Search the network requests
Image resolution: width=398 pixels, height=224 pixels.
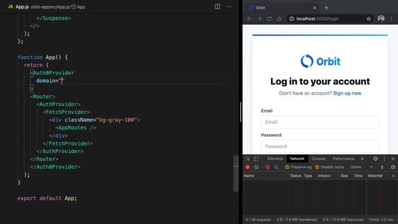276,167
